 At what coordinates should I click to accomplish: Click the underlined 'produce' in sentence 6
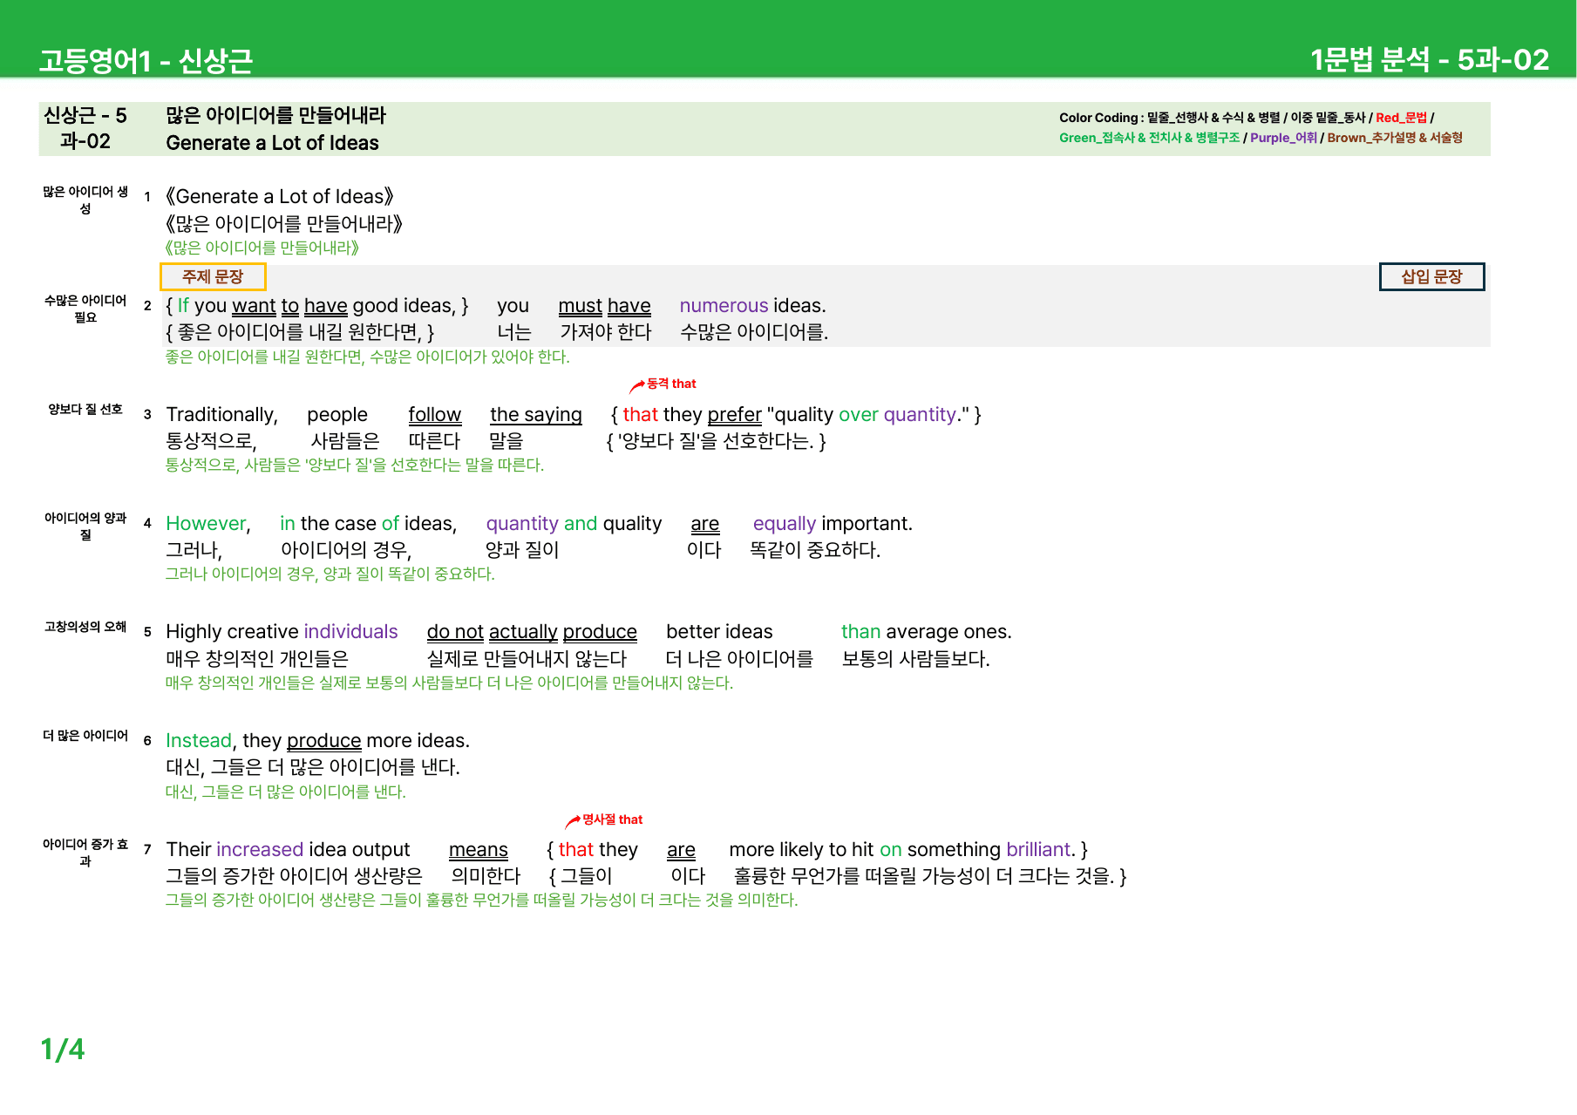click(x=323, y=740)
